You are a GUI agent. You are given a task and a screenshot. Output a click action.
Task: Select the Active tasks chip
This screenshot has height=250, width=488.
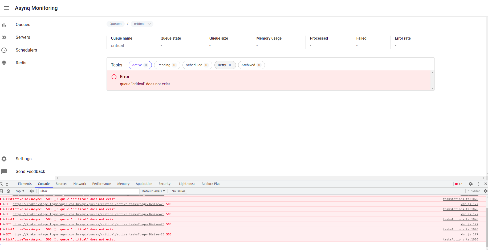140,65
